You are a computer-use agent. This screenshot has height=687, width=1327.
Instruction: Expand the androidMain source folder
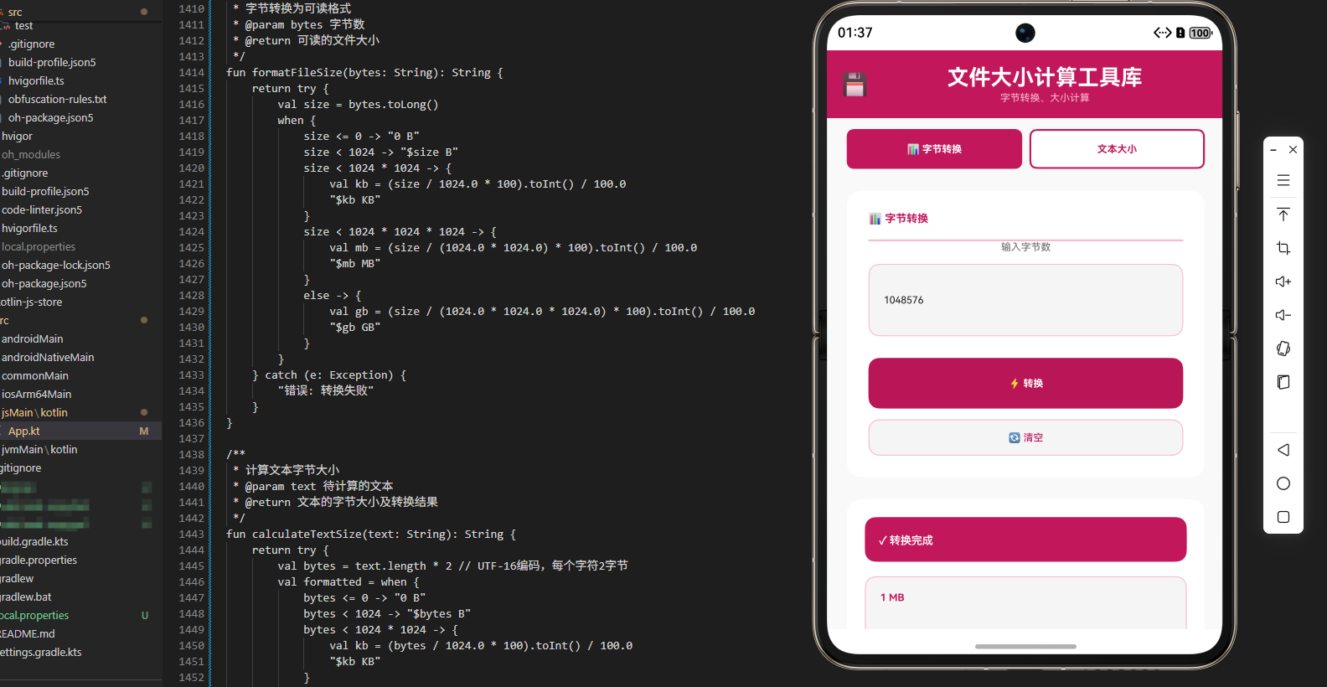tap(33, 339)
